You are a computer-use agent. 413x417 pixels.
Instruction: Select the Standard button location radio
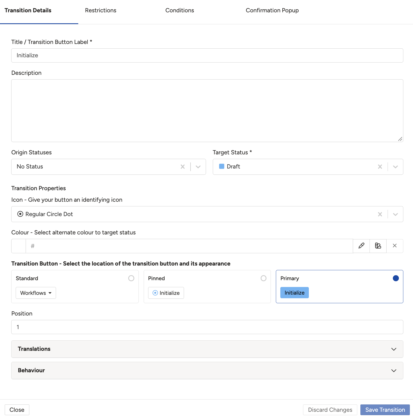click(x=131, y=278)
